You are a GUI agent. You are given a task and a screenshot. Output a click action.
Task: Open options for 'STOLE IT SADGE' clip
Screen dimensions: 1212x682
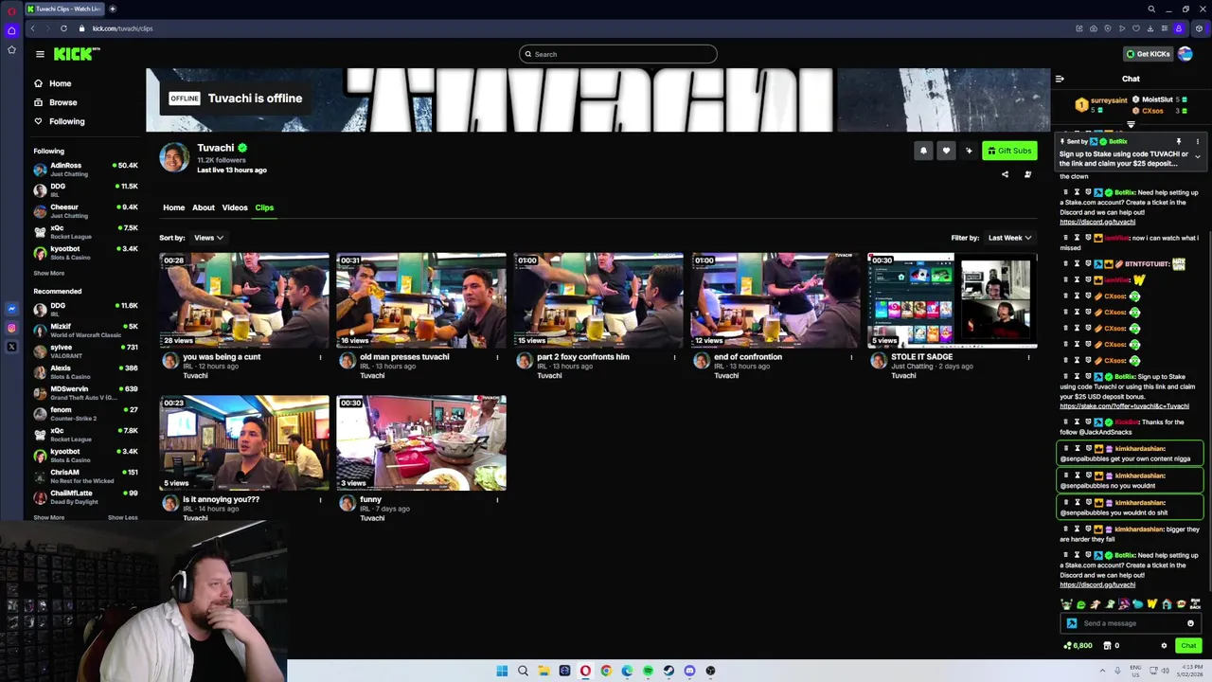(1028, 357)
